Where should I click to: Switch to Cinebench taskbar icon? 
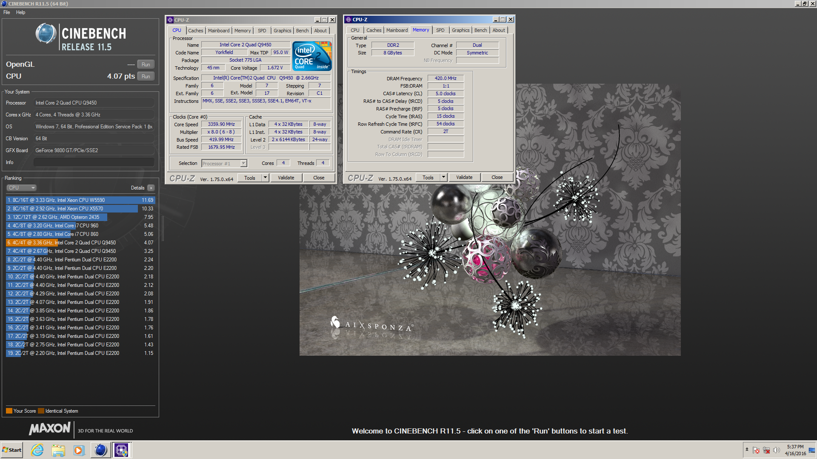coord(100,450)
